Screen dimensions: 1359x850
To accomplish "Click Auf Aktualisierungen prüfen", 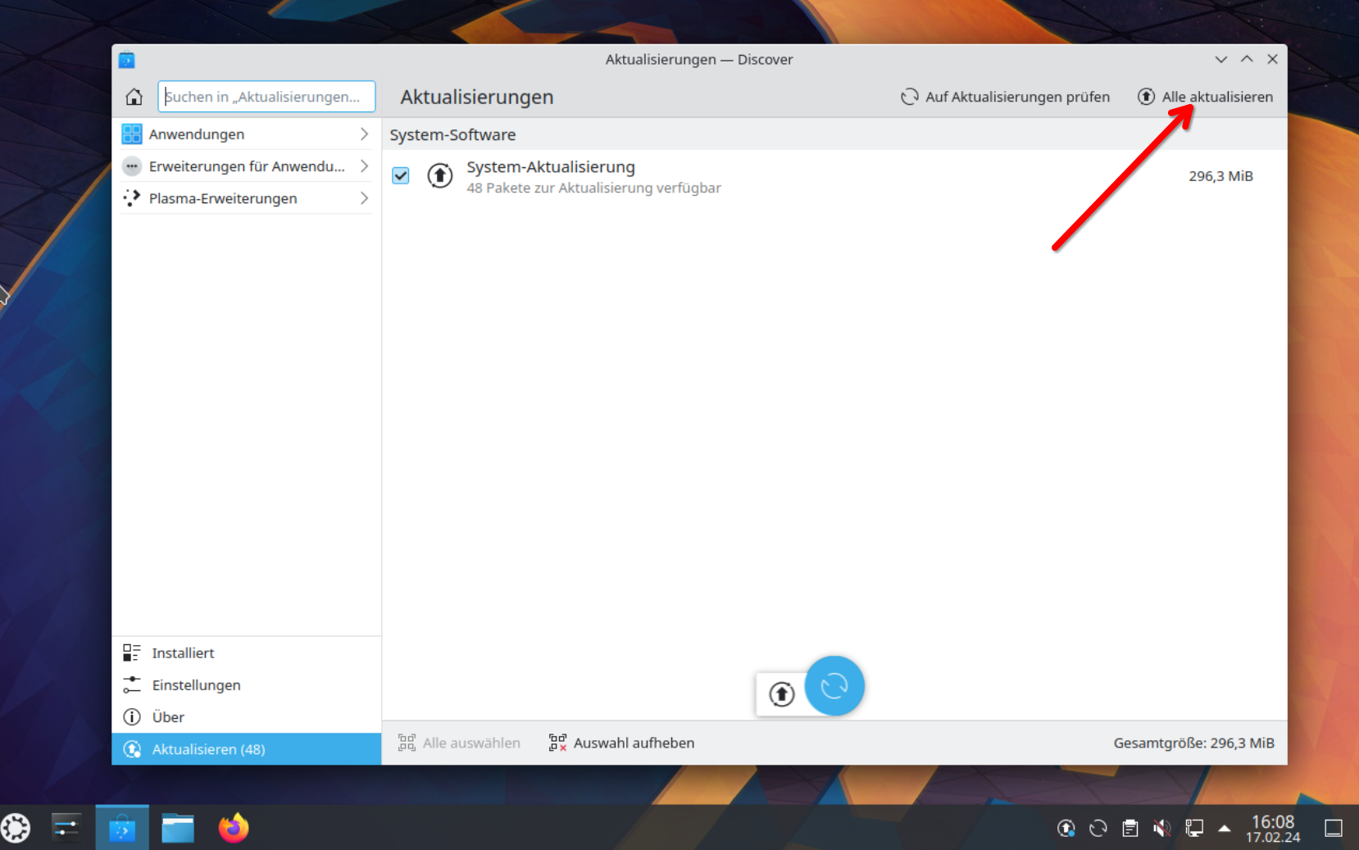I will [x=1005, y=97].
